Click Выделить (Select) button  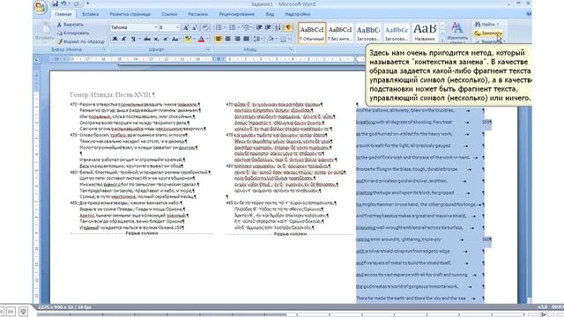point(490,41)
